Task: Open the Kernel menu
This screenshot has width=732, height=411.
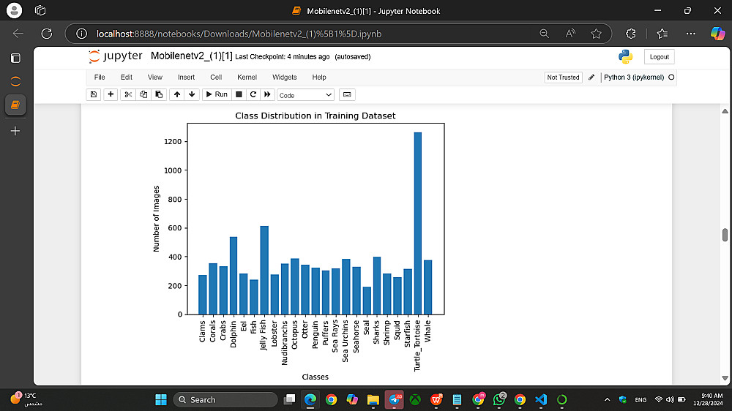Action: click(x=247, y=77)
